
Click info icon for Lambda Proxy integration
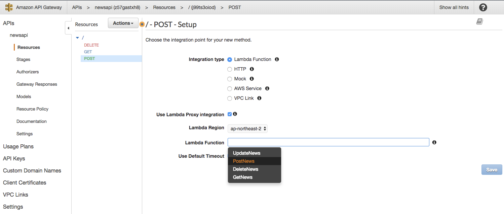(x=235, y=114)
